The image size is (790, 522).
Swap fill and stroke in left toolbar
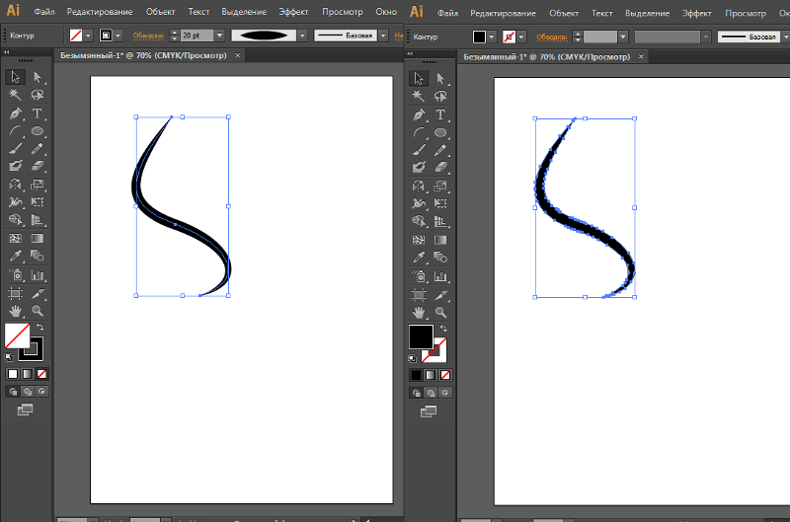40,328
